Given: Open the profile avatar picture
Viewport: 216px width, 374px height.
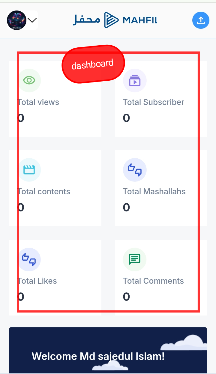Looking at the screenshot, I should click(x=16, y=20).
